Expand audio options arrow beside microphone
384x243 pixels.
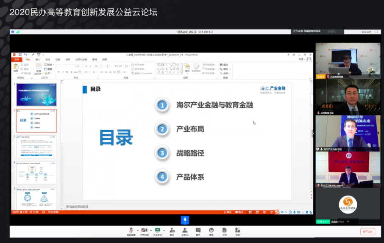[137, 230]
